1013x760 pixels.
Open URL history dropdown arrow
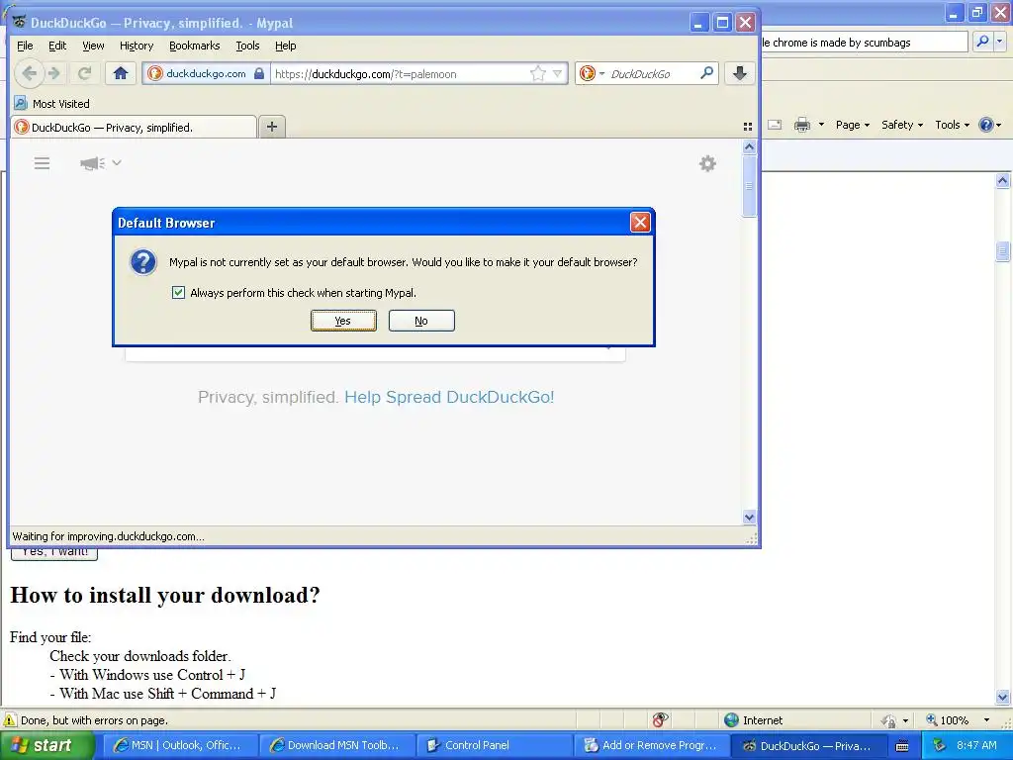(x=558, y=73)
